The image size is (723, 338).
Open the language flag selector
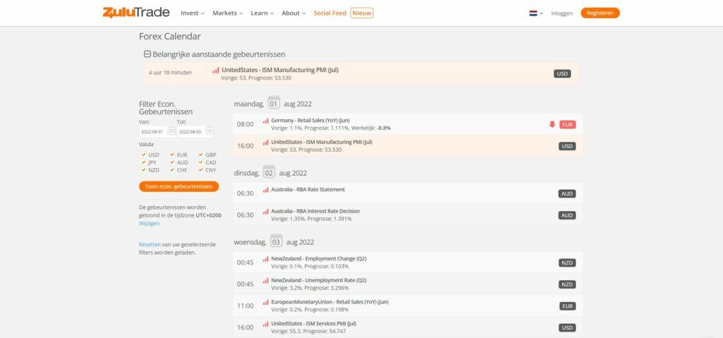pos(536,13)
